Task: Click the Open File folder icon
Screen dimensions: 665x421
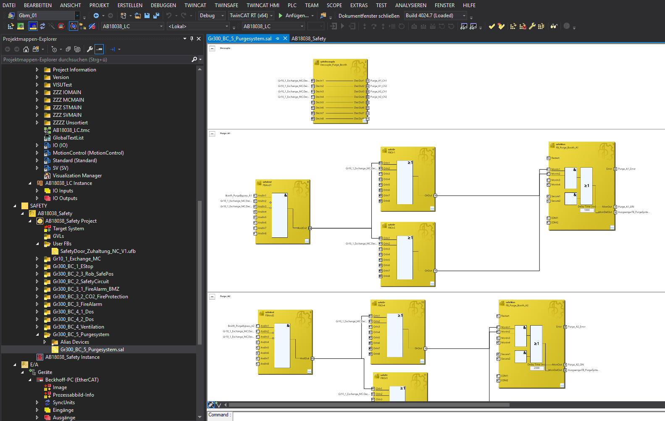Action: [137, 16]
